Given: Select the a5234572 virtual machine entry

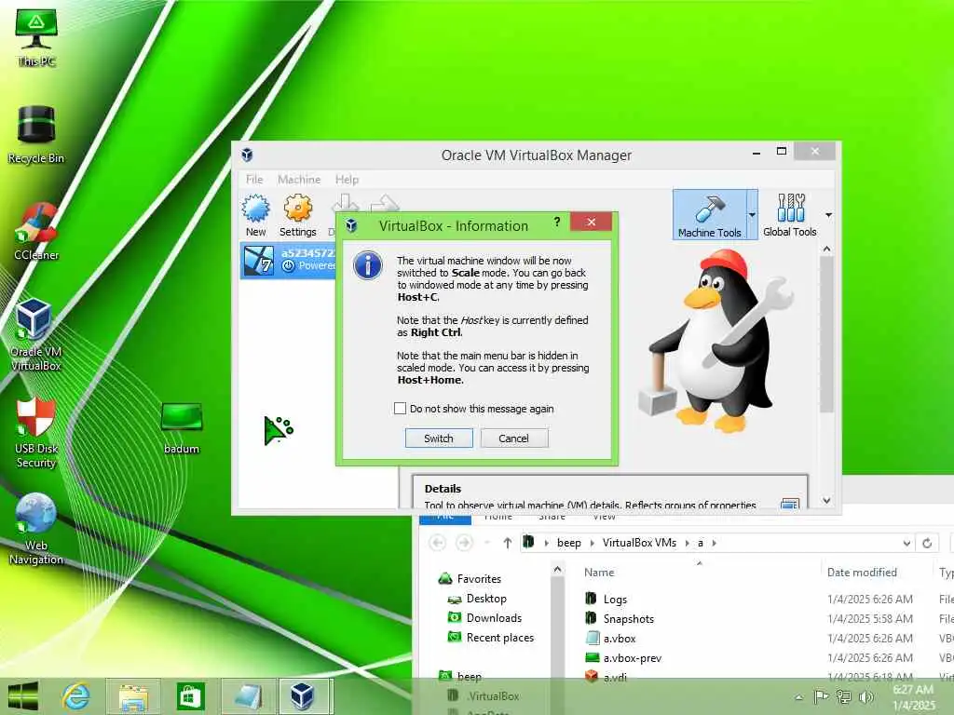Looking at the screenshot, I should click(289, 260).
